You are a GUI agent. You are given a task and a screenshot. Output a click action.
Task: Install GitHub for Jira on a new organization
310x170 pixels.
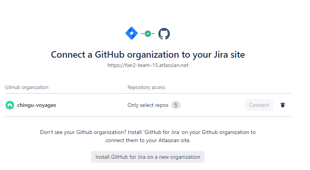[148, 157]
